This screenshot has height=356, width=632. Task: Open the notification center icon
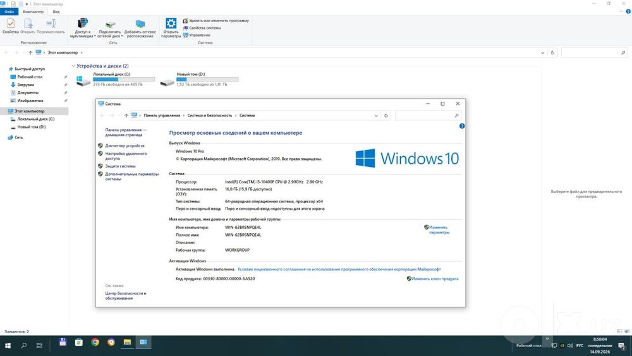(621, 345)
